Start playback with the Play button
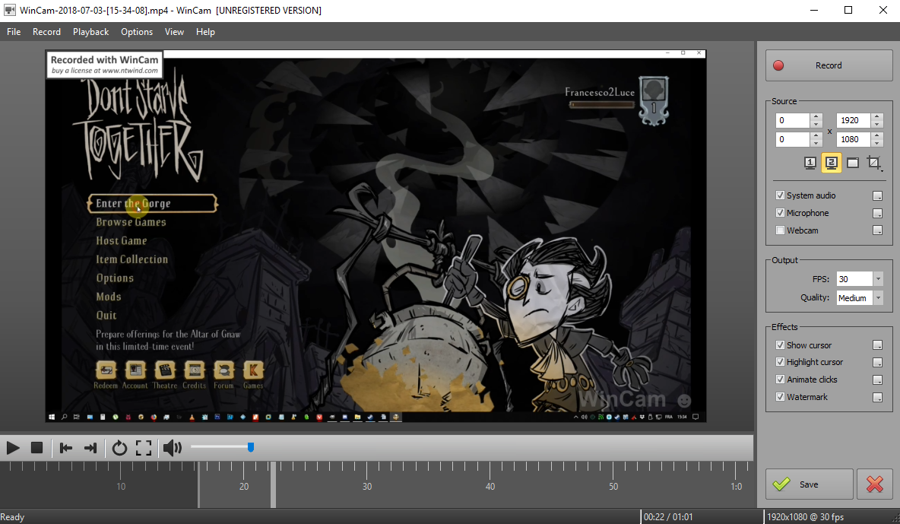The height and width of the screenshot is (524, 900). [13, 448]
